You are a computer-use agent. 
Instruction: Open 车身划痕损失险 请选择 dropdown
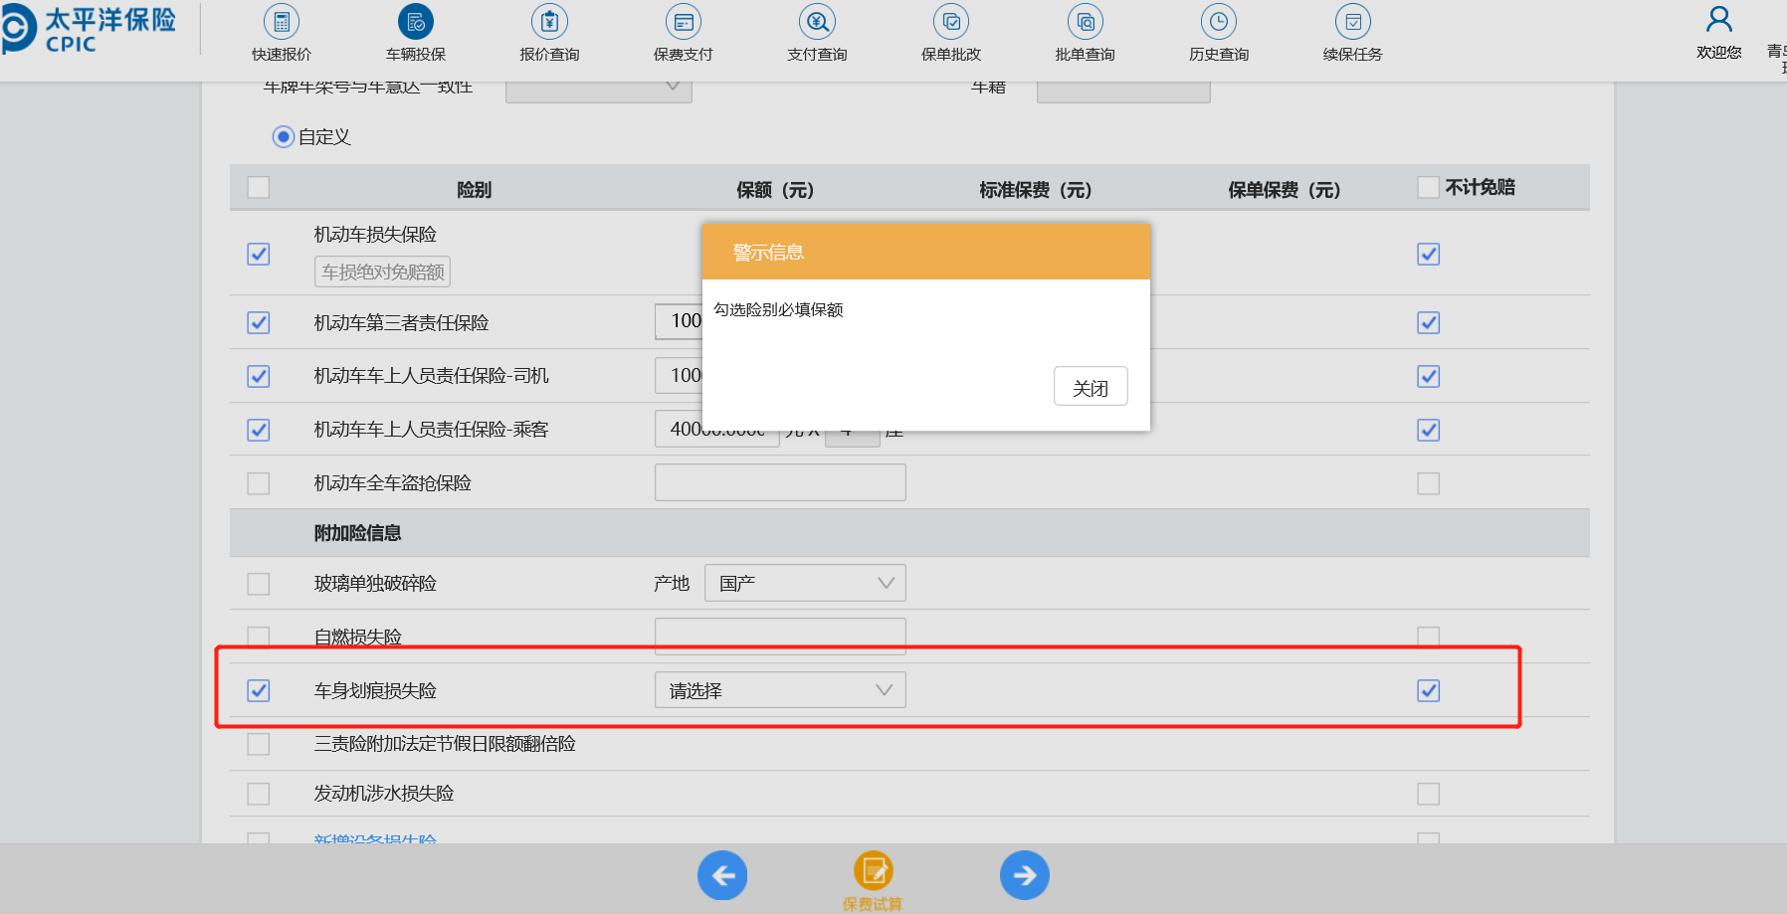point(780,690)
